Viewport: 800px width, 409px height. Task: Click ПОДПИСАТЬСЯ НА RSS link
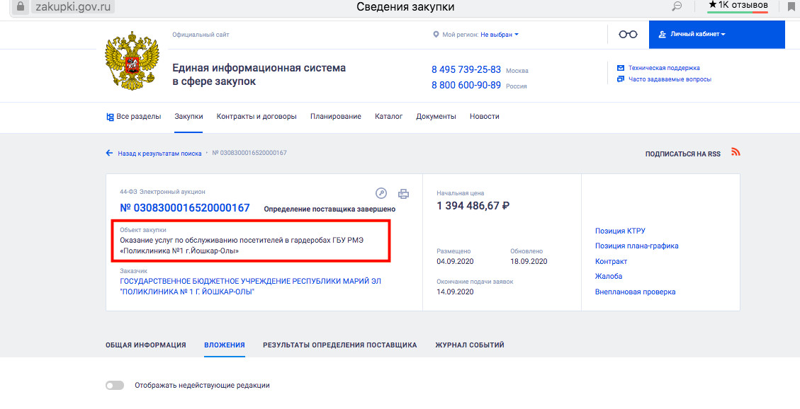(x=682, y=154)
